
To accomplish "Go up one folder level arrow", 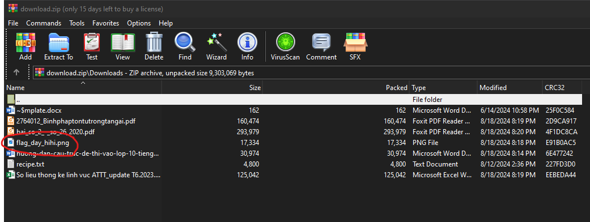I will click(x=16, y=72).
